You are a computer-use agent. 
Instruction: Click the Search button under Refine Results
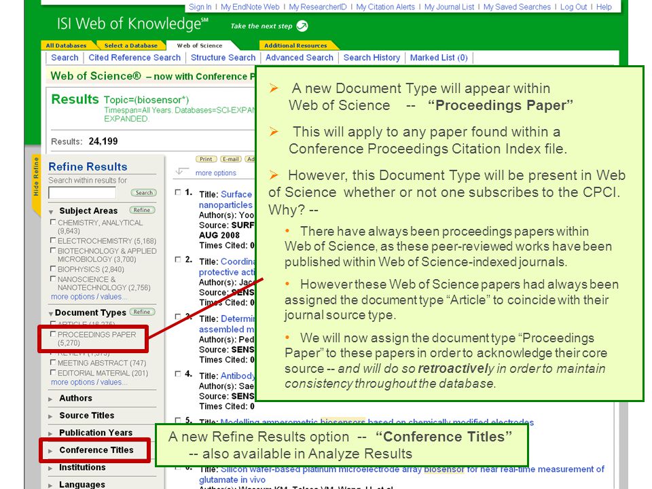pyautogui.click(x=144, y=192)
